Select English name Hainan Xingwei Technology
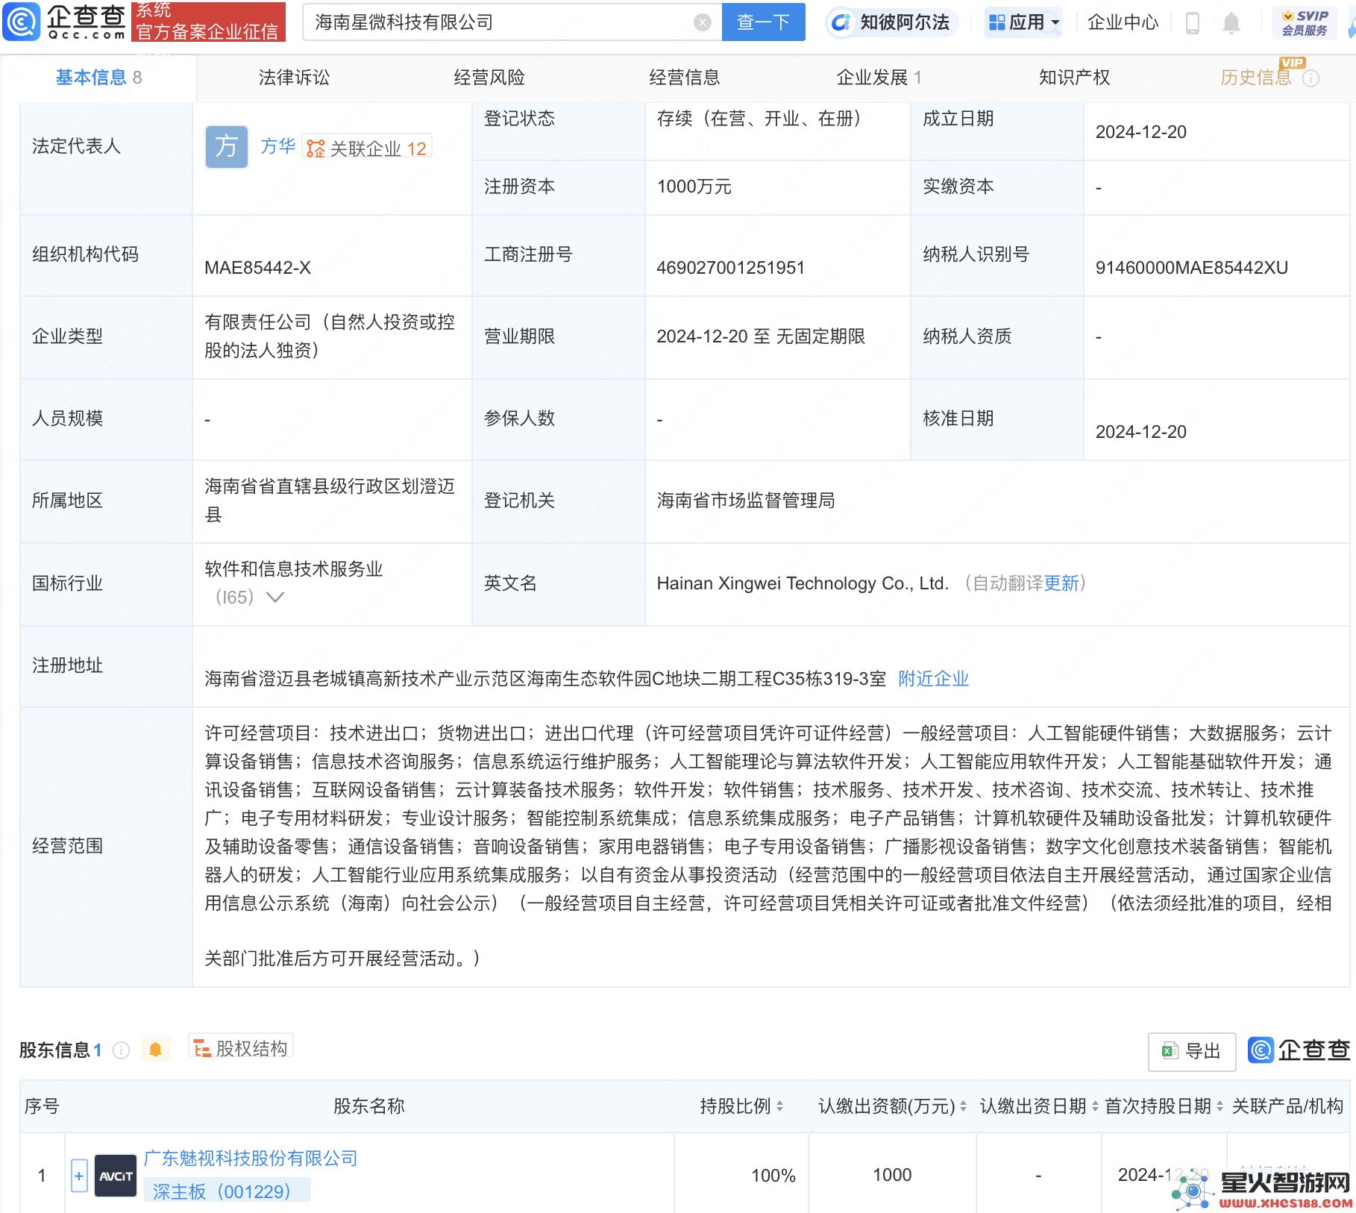Screen dimensions: 1356x1213 pos(803,583)
